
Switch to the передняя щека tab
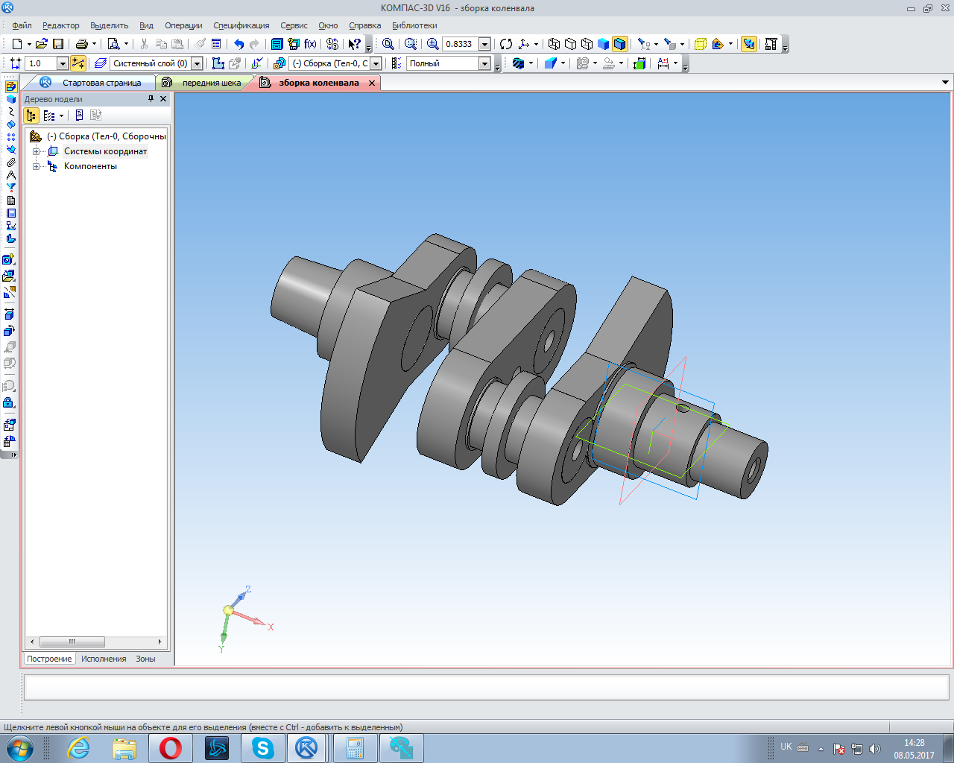(211, 83)
